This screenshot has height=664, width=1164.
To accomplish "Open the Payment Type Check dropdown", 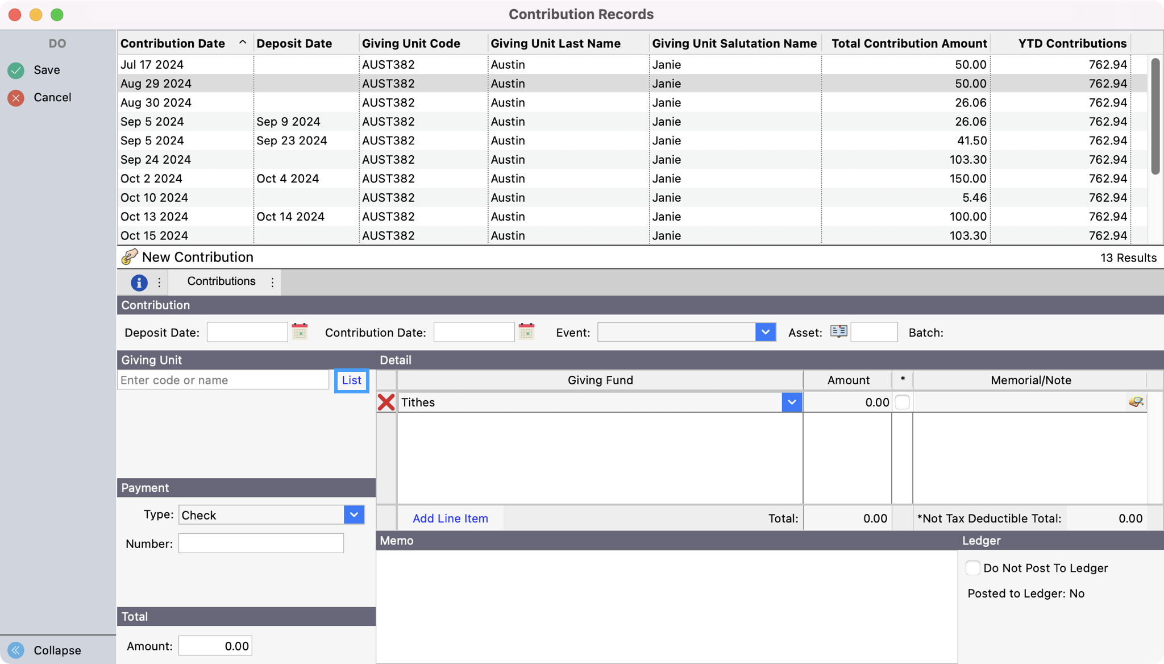I will [x=354, y=515].
